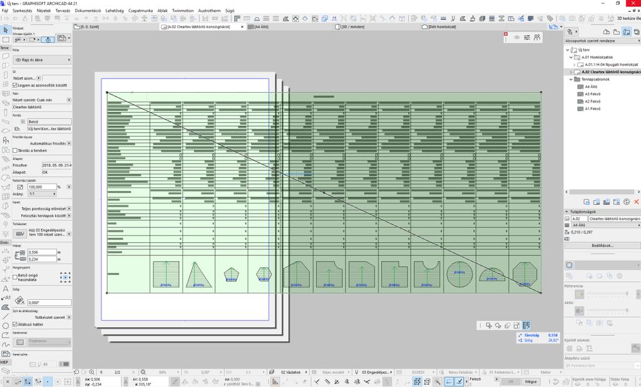Select the Object chair tool icon
641x387 pixels.
(x=5, y=140)
